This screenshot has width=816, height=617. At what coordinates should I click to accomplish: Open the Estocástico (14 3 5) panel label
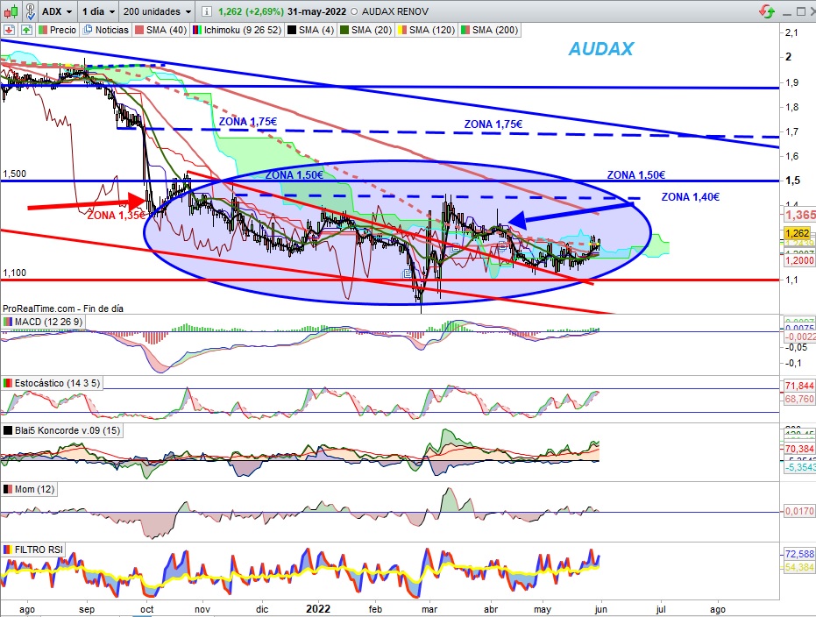click(x=52, y=383)
